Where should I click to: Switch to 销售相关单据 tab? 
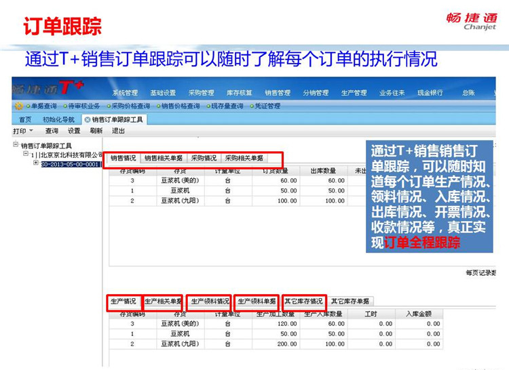(164, 158)
